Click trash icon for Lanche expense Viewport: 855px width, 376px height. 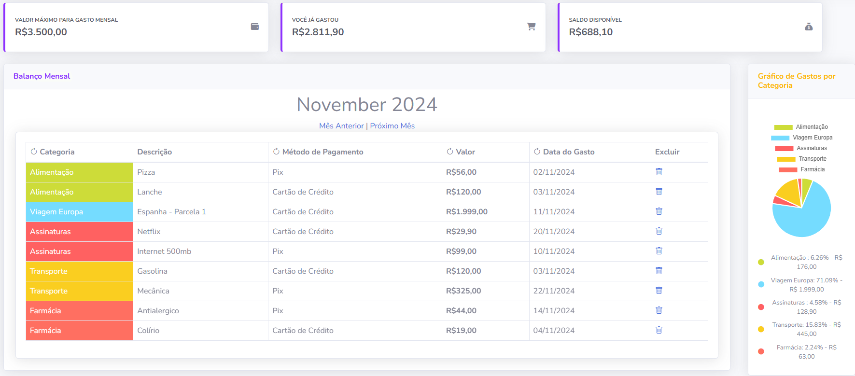(659, 192)
